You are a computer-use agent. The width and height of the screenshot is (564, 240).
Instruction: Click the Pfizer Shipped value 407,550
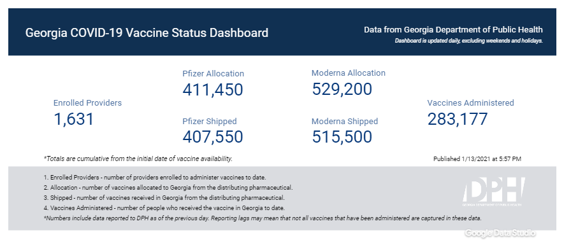(x=213, y=136)
